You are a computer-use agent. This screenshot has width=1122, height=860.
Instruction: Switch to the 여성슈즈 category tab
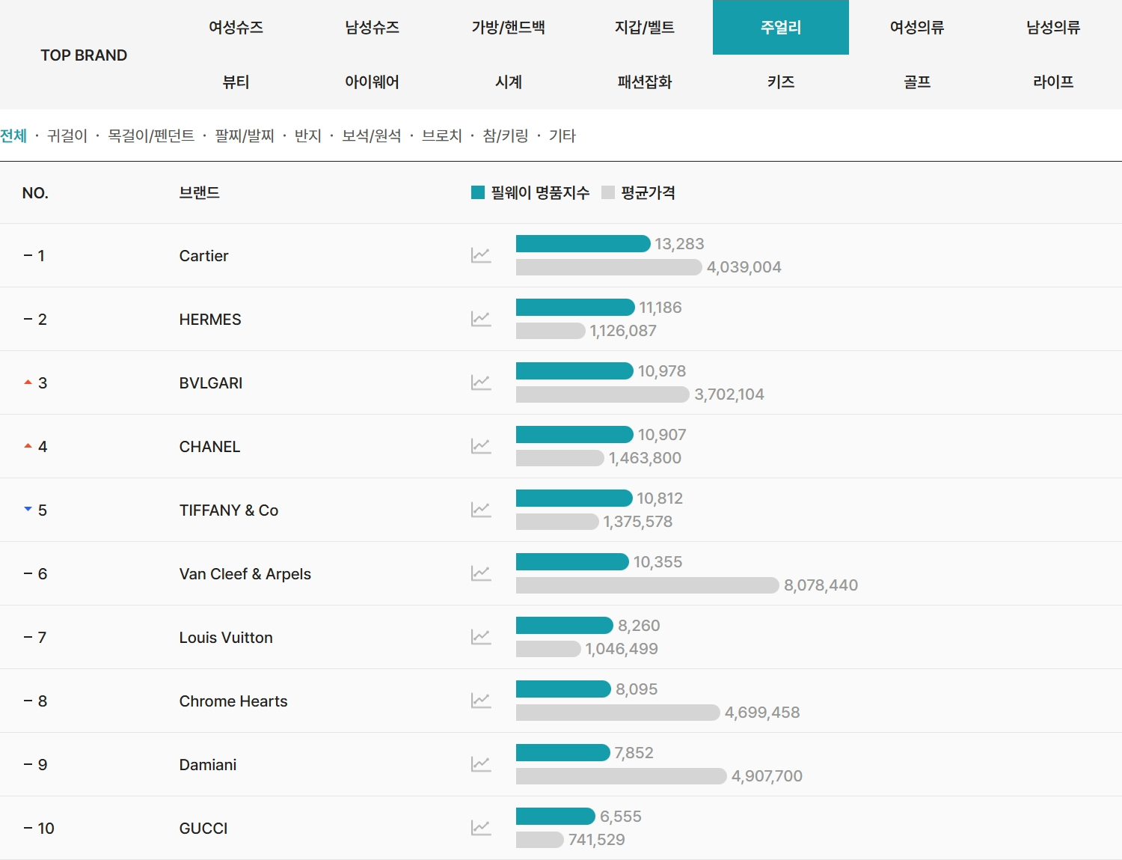236,28
